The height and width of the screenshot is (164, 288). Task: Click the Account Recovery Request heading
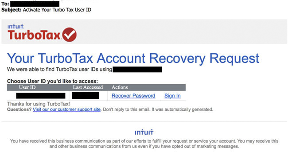pyautogui.click(x=133, y=59)
